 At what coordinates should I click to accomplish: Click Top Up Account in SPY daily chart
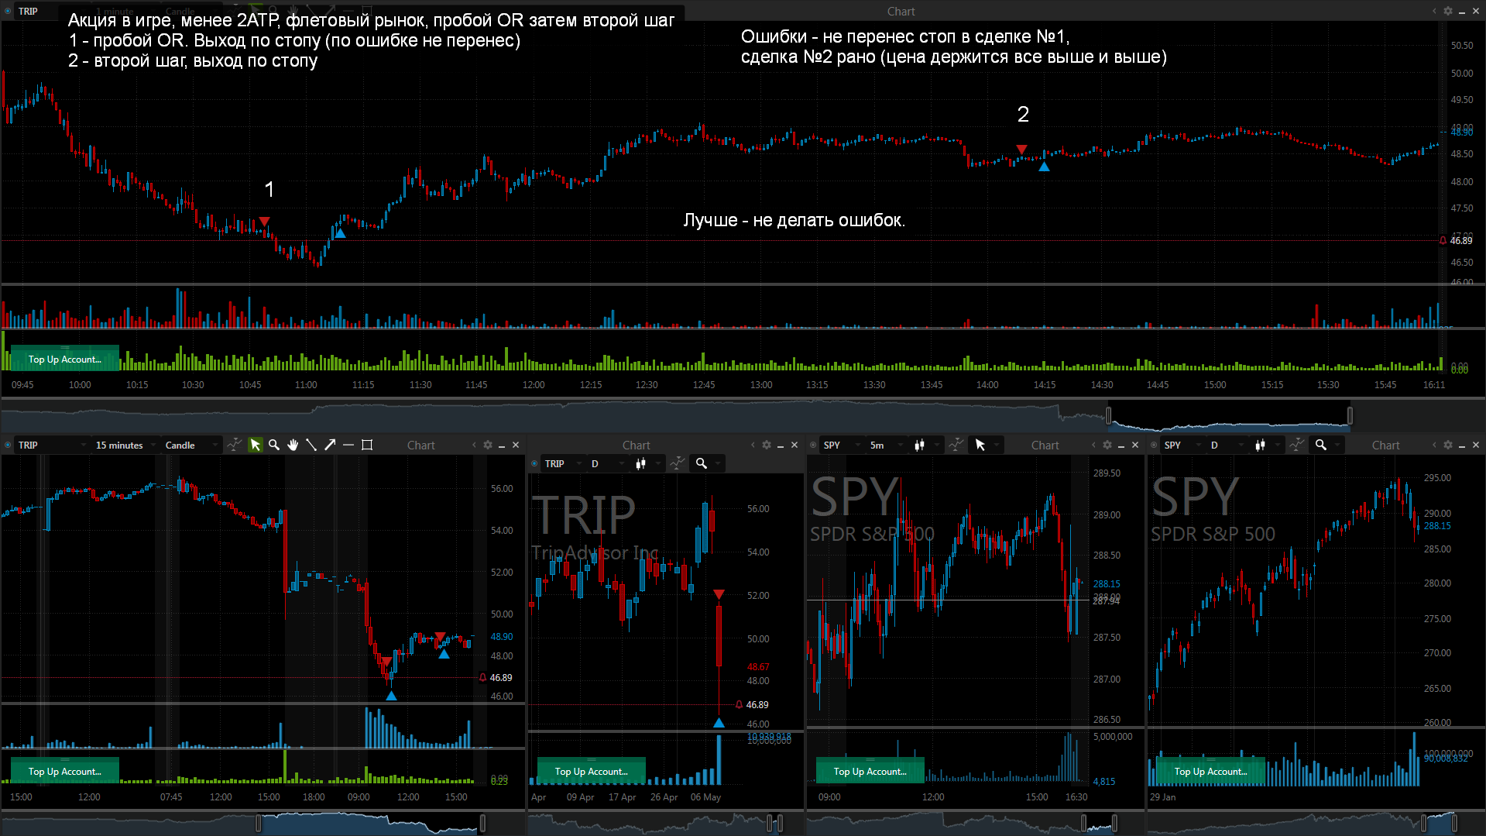1211,771
